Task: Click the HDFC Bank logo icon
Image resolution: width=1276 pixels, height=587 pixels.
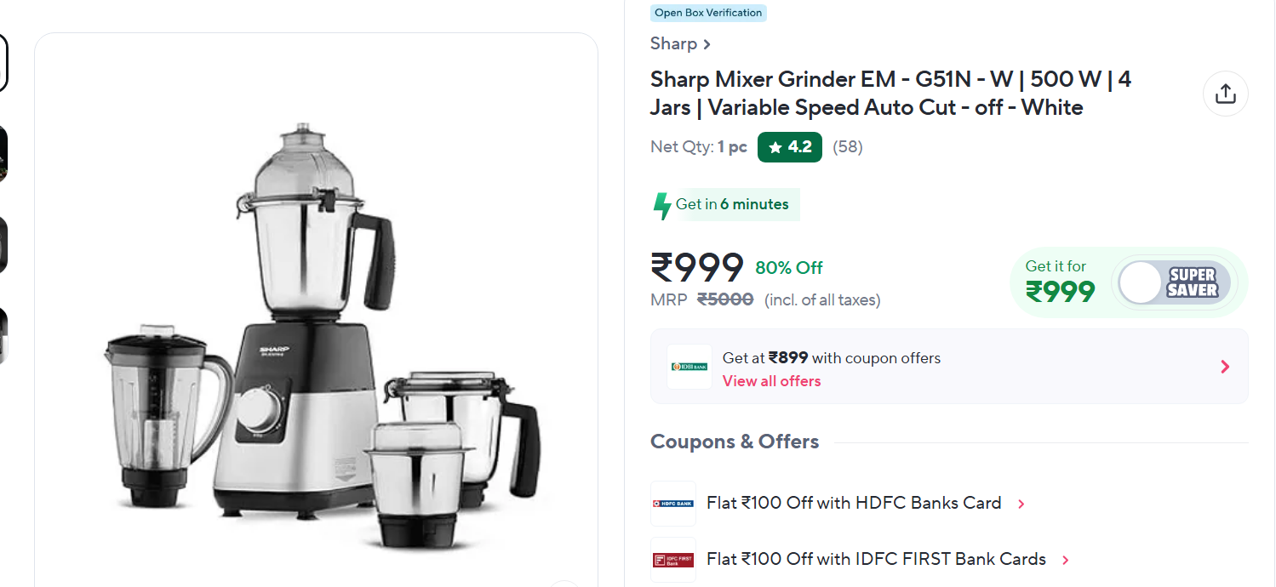Action: [672, 504]
